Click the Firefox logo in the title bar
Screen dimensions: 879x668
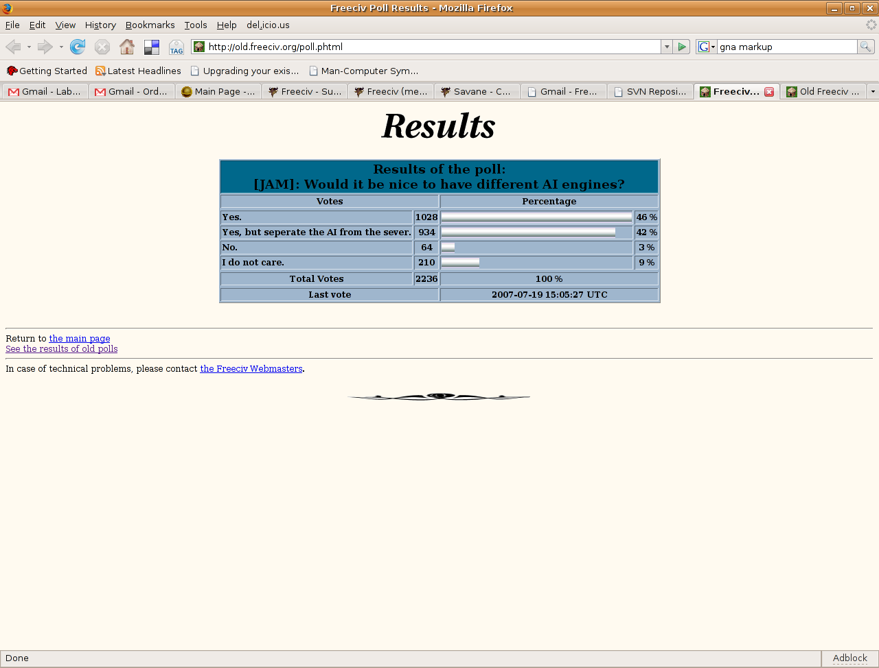click(7, 8)
